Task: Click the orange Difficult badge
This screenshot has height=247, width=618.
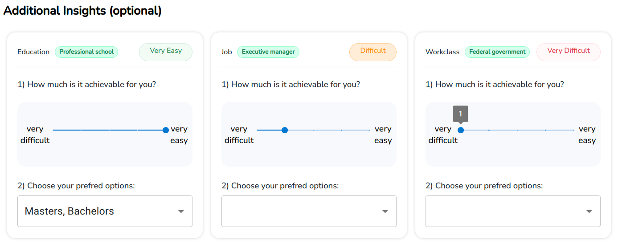Action: point(373,52)
